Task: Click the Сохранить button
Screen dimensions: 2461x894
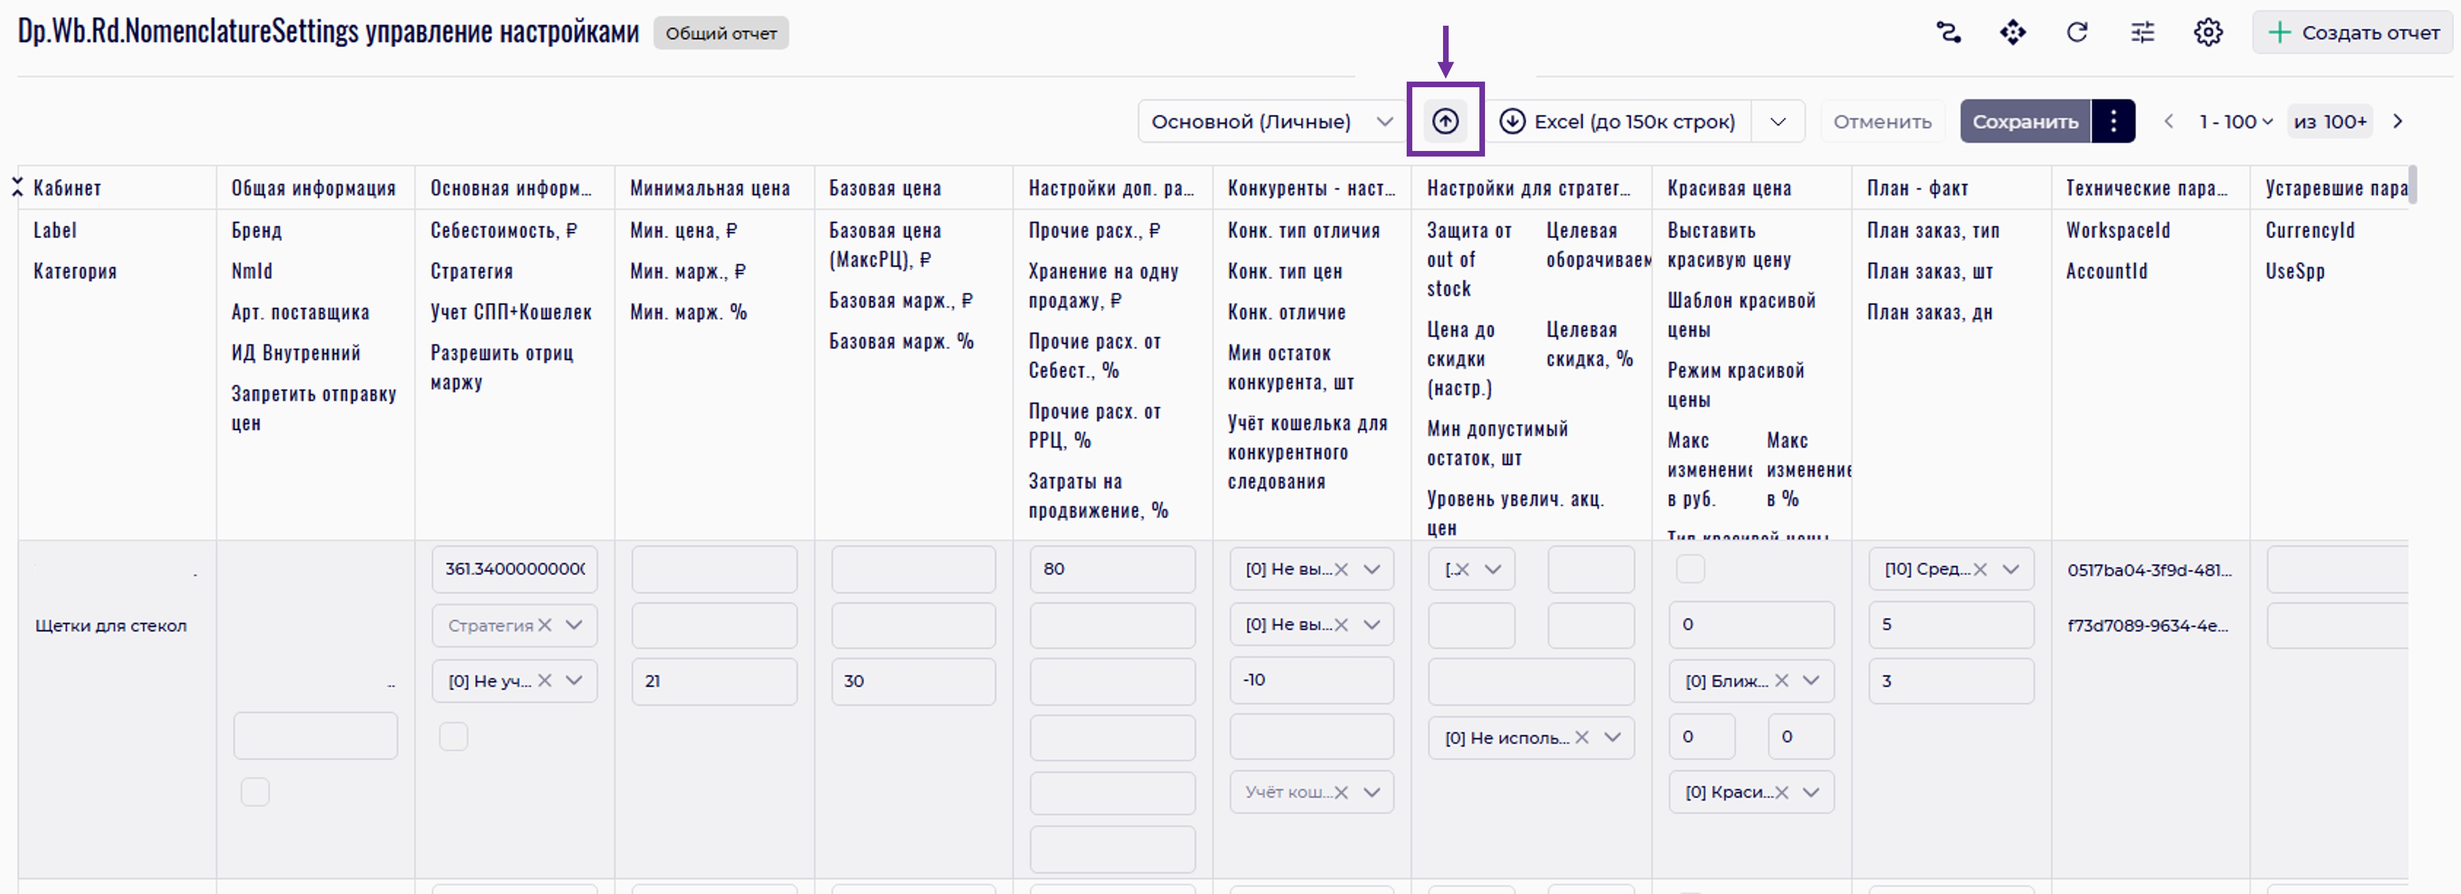Action: click(x=2024, y=121)
